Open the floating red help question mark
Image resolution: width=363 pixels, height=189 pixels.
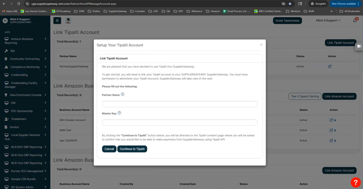[356, 182]
